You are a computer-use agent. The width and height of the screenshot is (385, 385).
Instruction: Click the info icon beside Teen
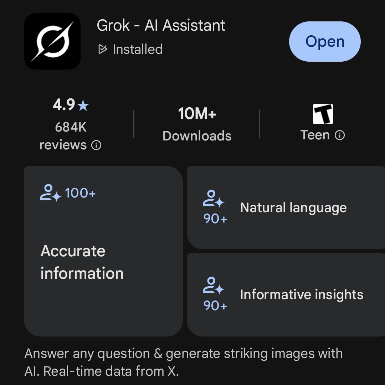coord(339,135)
